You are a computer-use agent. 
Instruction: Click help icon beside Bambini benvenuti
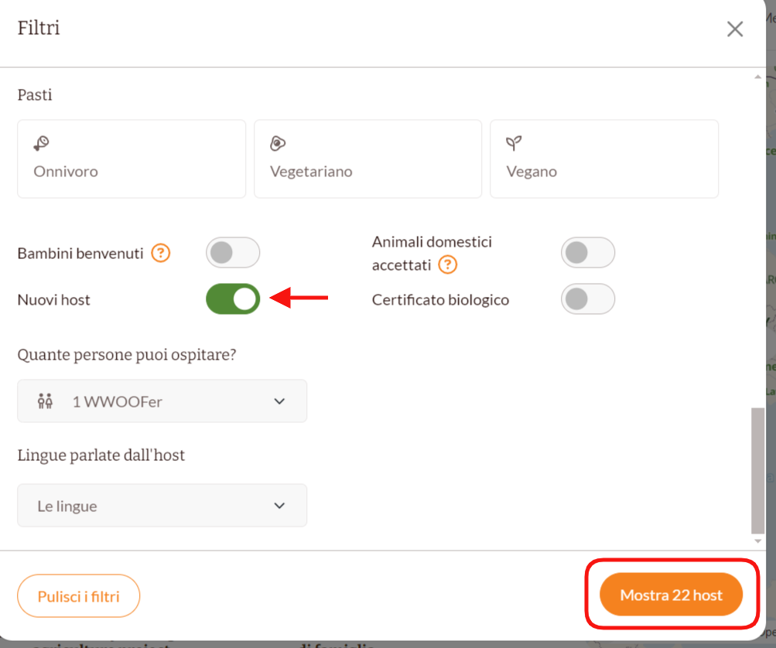(160, 253)
